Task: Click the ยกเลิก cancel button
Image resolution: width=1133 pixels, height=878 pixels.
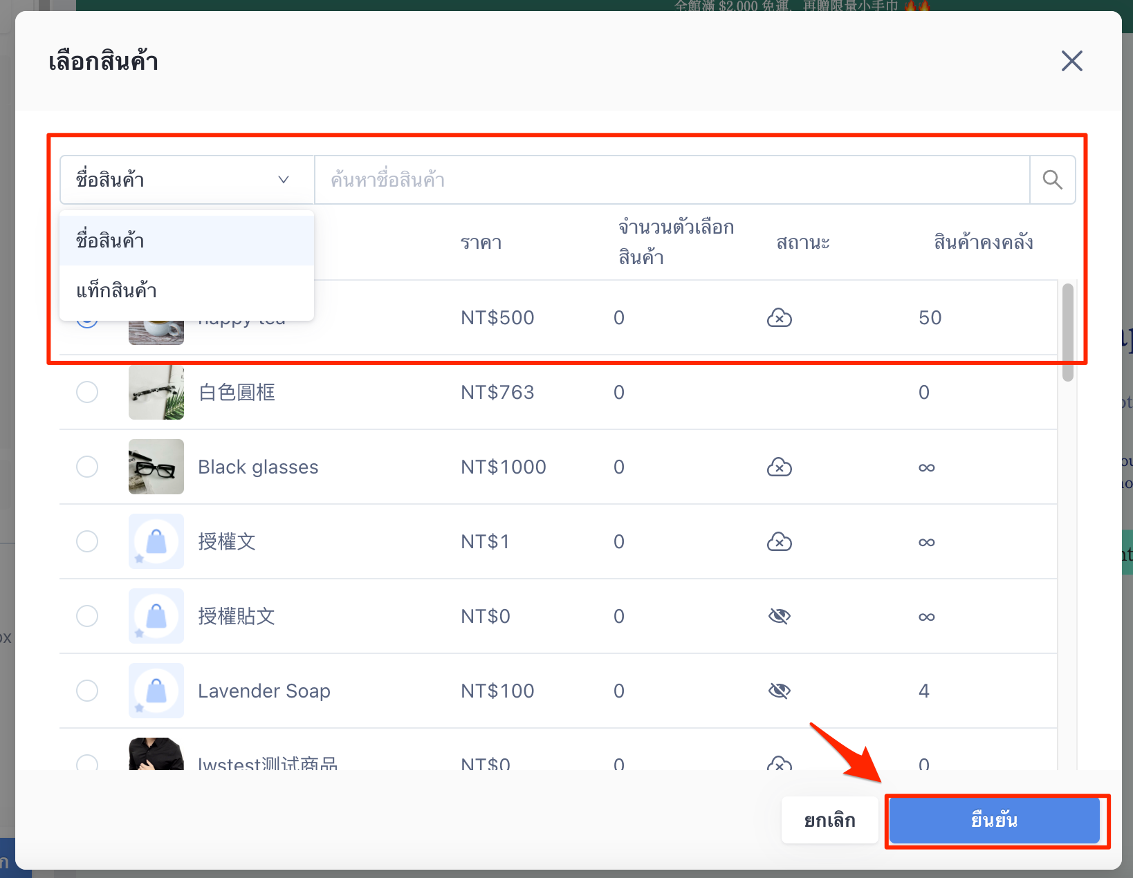Action: pos(829,820)
